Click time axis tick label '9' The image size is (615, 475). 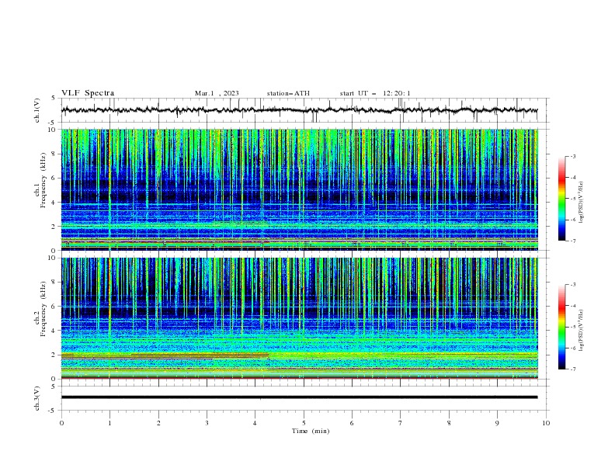pyautogui.click(x=497, y=423)
